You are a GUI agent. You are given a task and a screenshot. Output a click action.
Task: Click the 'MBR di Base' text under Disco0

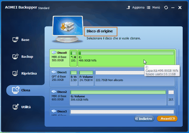[x=59, y=57]
